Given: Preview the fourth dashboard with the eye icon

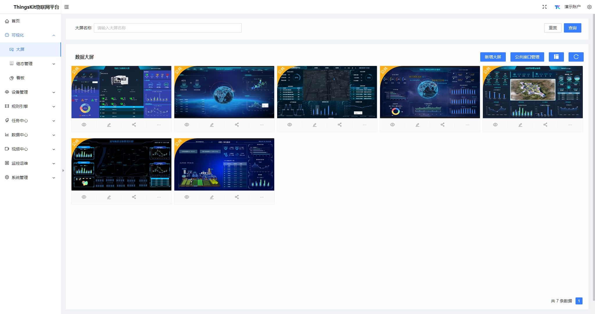Looking at the screenshot, I should (393, 125).
